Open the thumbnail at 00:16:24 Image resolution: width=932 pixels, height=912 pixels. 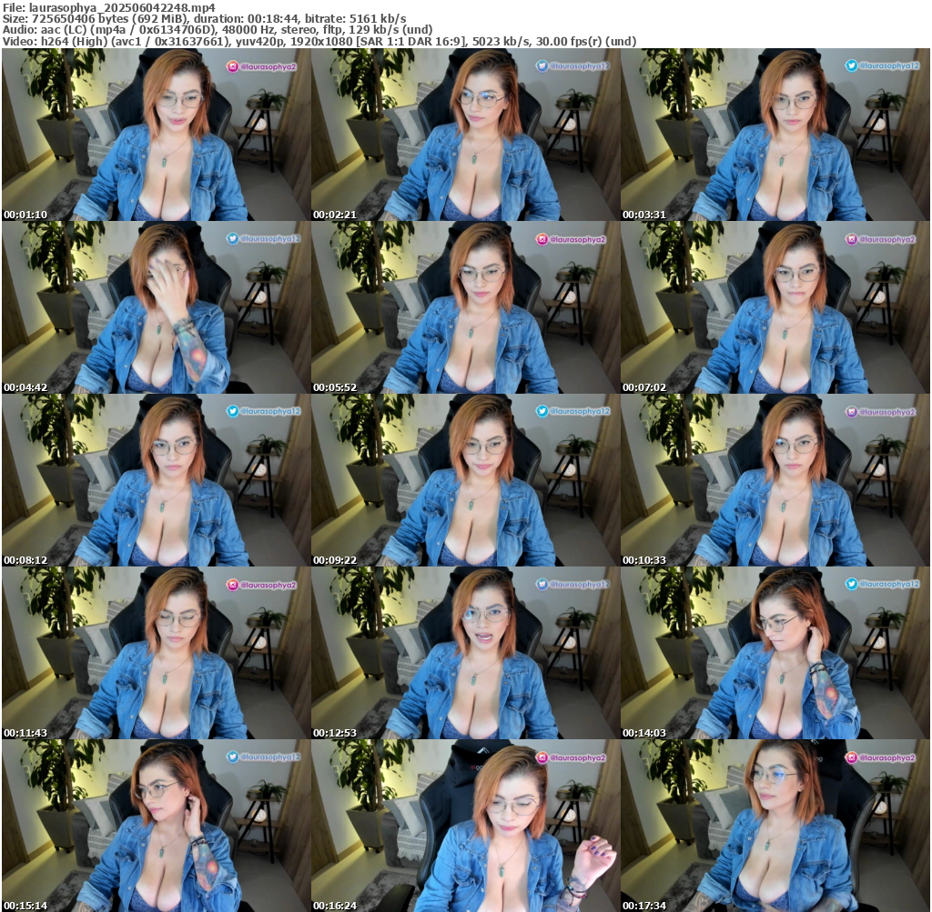465,826
